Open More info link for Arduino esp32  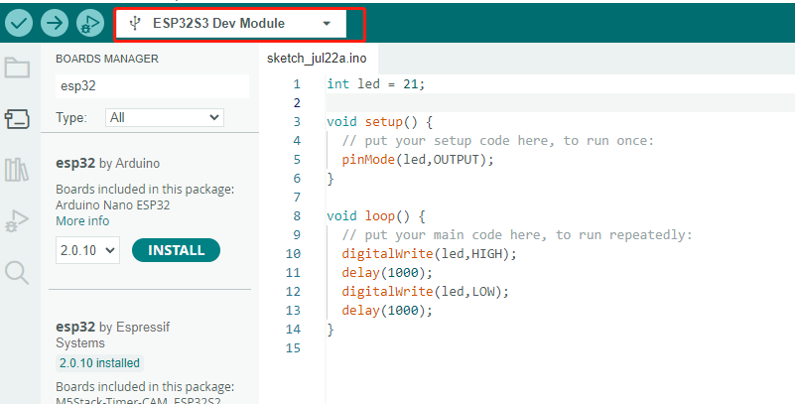[x=82, y=220]
